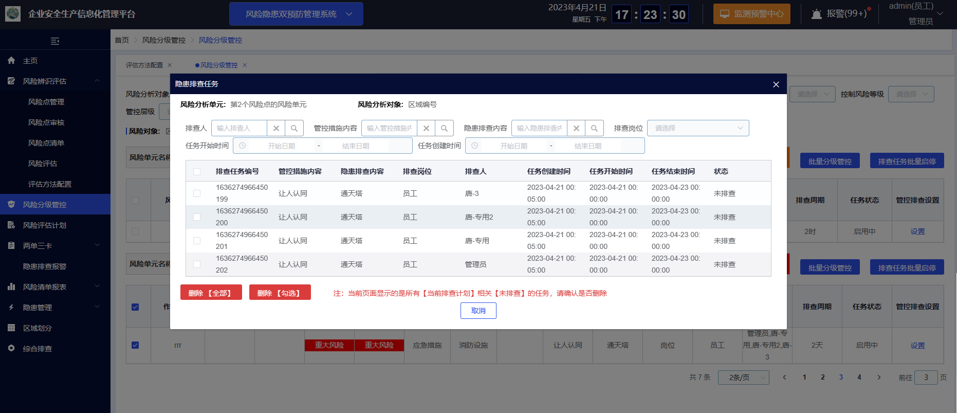This screenshot has height=413, width=957.
Task: Search 管控措施内容 with magnifier icon
Action: (445, 128)
